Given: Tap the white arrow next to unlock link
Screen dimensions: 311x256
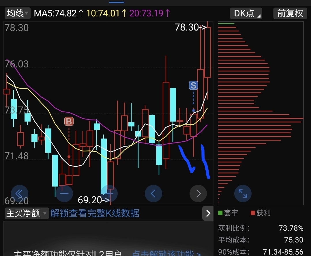Looking at the screenshot, I should (208, 213).
